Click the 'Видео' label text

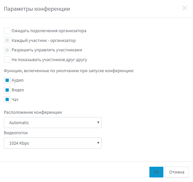(x=18, y=90)
